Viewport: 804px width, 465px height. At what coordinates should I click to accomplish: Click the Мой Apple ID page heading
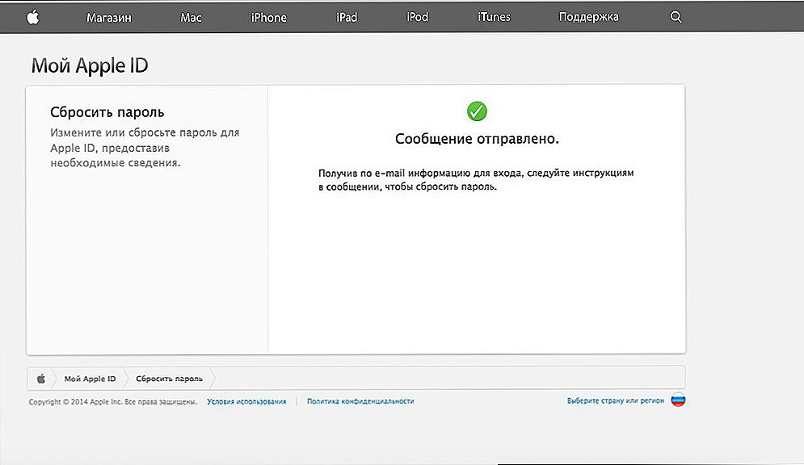[90, 65]
